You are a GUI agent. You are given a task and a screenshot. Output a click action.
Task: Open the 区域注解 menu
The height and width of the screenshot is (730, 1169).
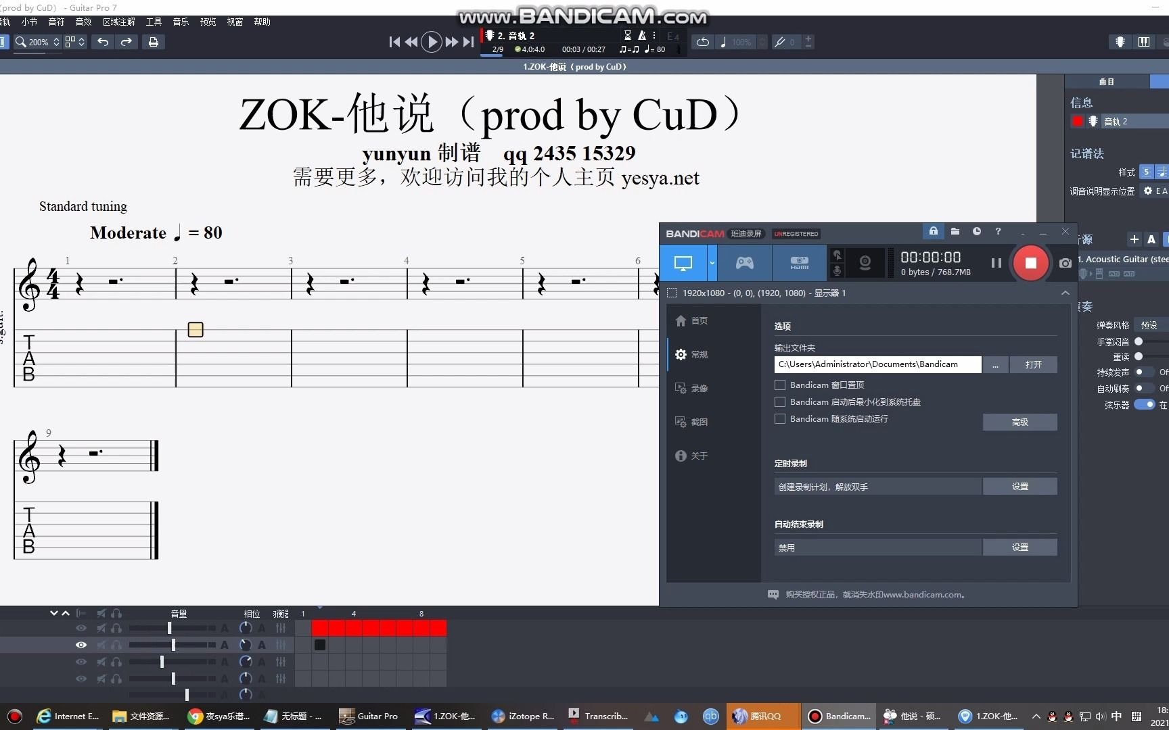pyautogui.click(x=119, y=22)
